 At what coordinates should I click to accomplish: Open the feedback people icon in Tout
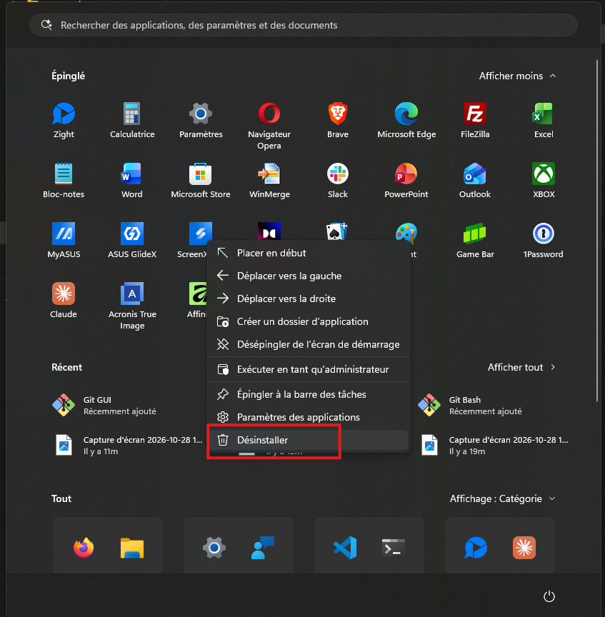coord(263,547)
